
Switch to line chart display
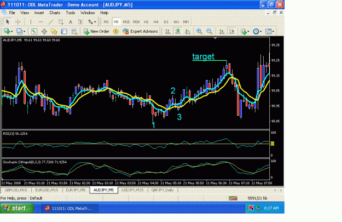click(x=188, y=31)
